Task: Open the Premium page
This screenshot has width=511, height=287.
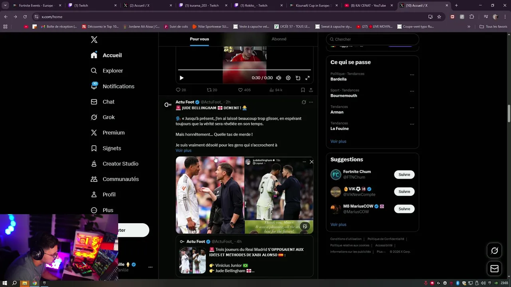Action: tap(108, 133)
